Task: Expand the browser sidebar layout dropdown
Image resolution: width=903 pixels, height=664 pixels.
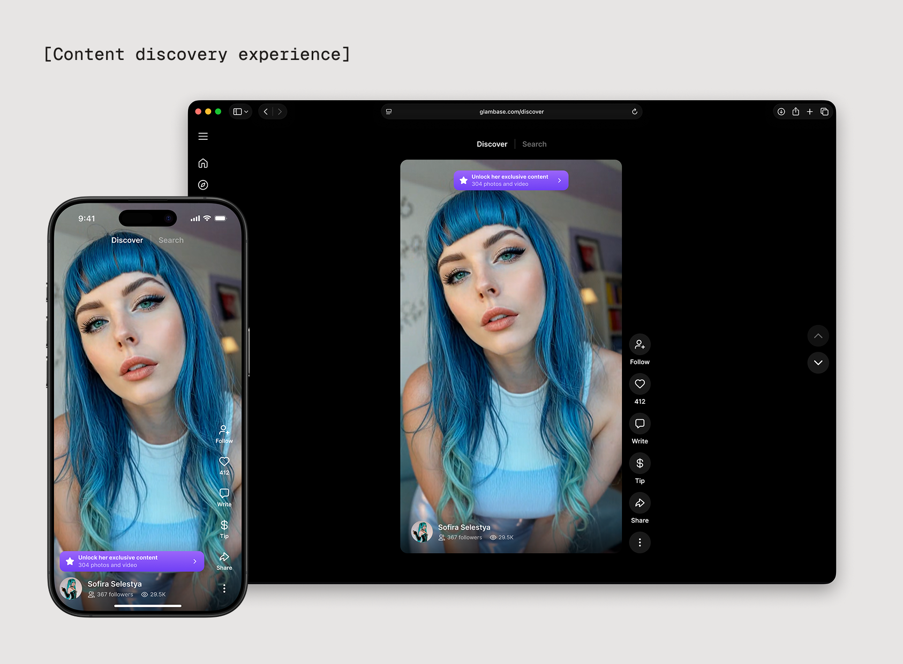Action: (240, 111)
